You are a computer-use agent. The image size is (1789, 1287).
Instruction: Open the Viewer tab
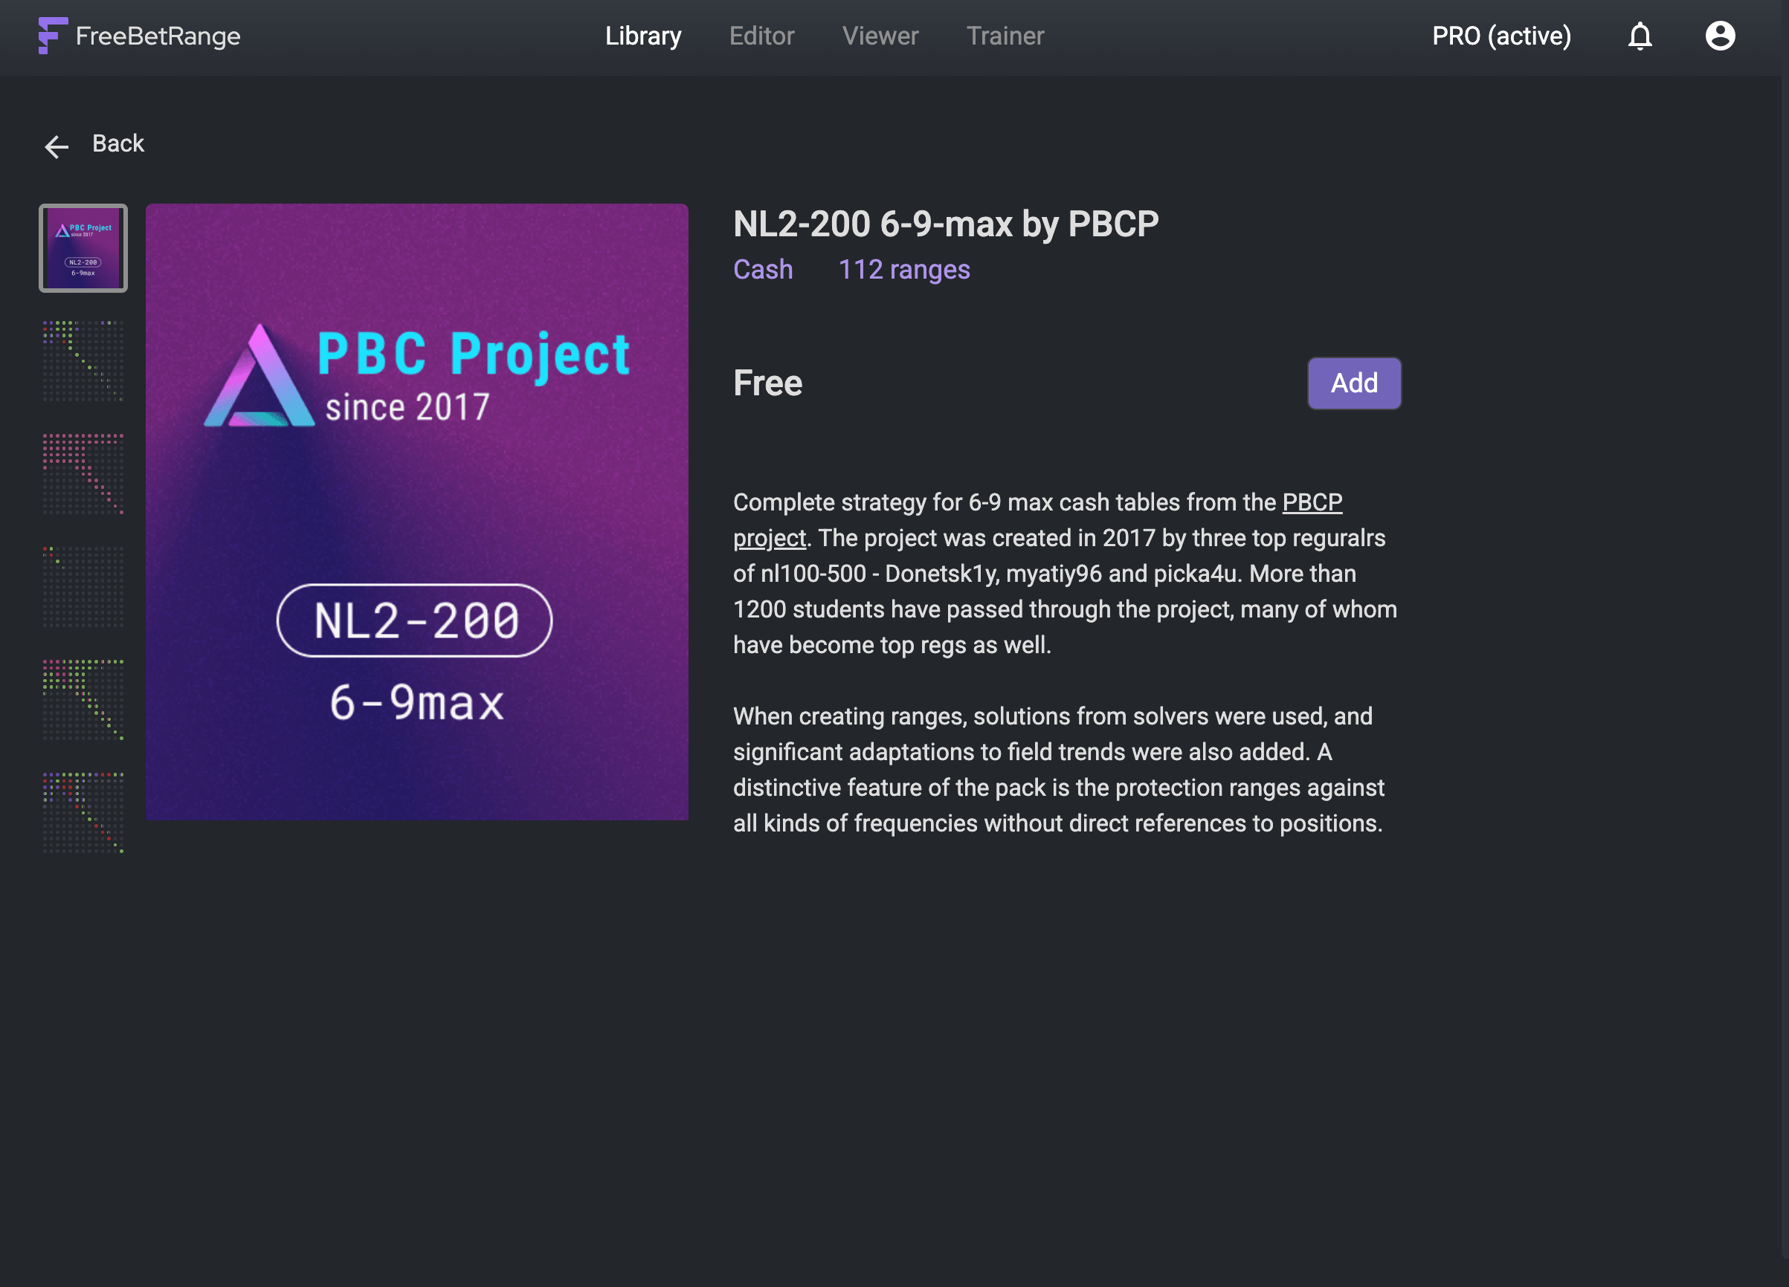(880, 36)
